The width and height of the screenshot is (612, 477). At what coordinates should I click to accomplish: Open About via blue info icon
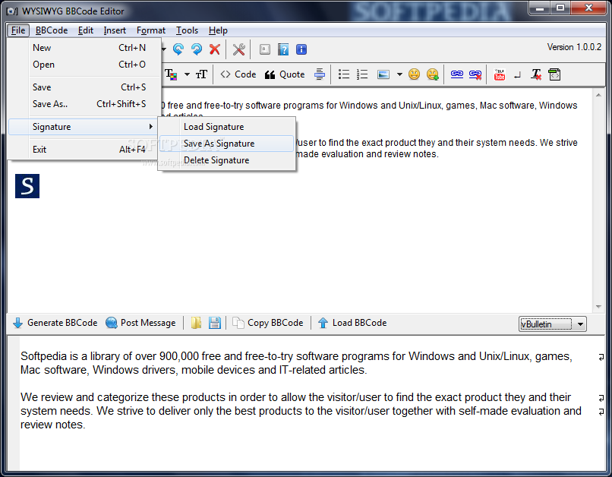pyautogui.click(x=301, y=49)
